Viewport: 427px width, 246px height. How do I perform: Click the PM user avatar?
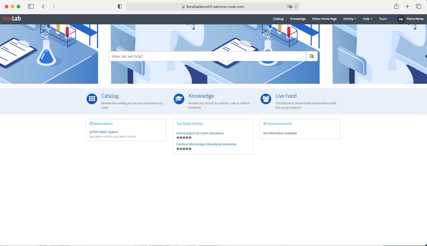(x=401, y=19)
